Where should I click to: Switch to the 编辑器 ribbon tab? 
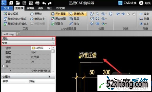point(30,8)
